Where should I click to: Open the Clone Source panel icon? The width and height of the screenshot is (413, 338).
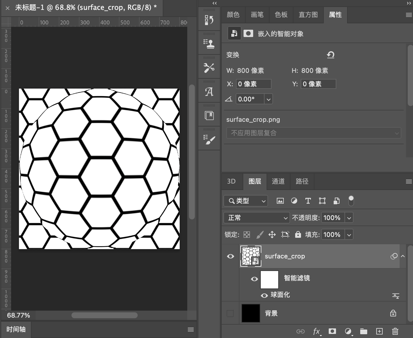tap(209, 44)
